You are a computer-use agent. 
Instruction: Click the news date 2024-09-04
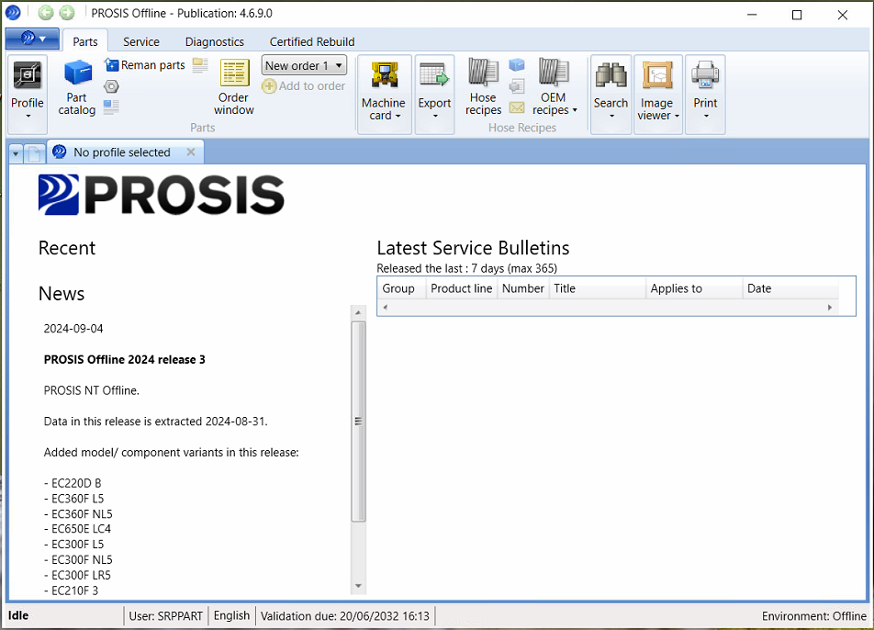[x=73, y=329]
